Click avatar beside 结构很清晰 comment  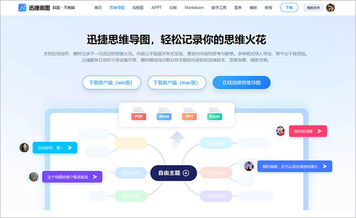point(281,131)
